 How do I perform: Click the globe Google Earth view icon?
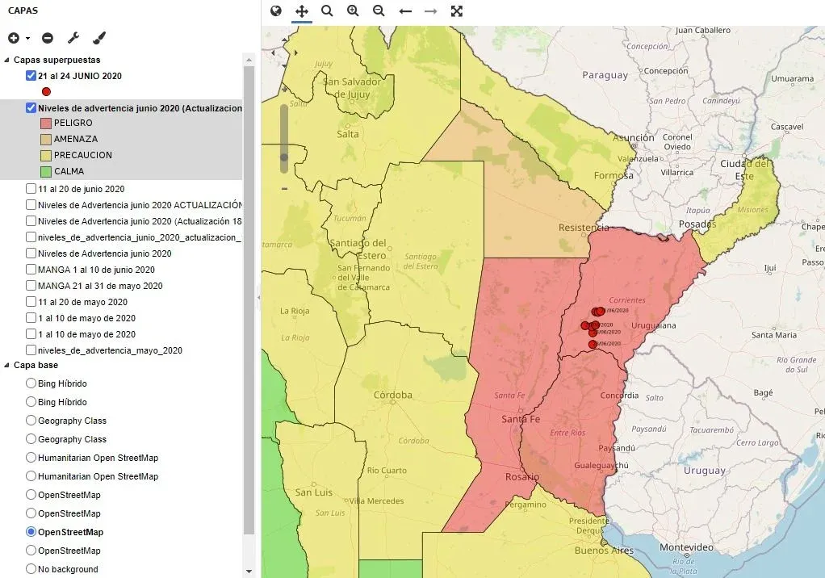[276, 11]
